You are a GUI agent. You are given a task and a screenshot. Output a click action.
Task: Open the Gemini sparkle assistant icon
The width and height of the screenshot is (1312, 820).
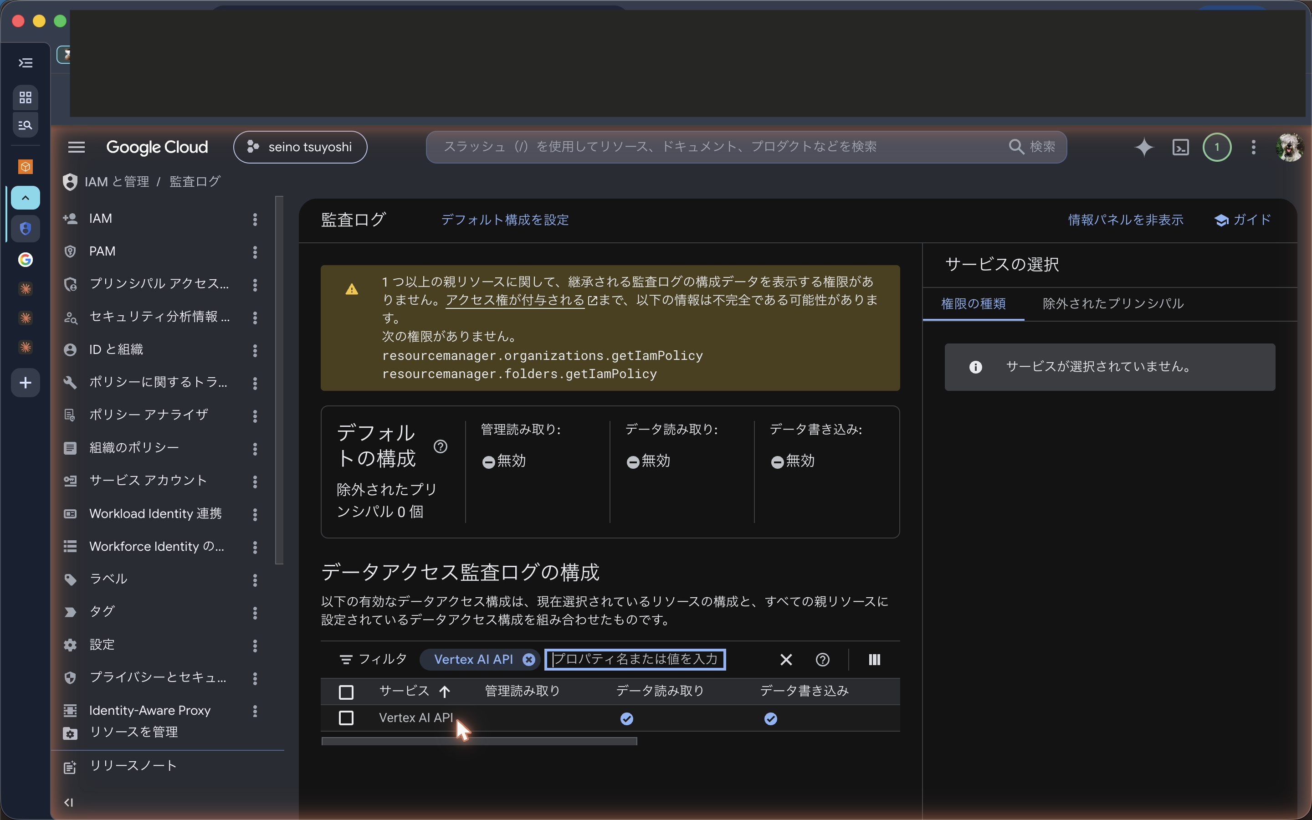click(x=1144, y=147)
